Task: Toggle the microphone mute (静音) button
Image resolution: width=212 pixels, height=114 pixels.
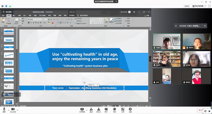Action: pyautogui.click(x=4, y=109)
